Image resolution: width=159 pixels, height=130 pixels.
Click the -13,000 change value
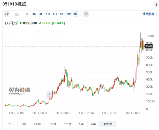(44, 23)
